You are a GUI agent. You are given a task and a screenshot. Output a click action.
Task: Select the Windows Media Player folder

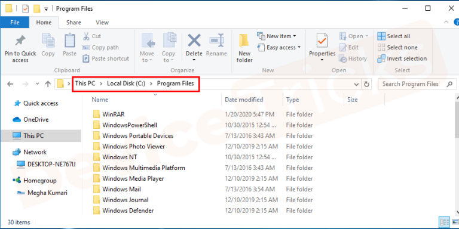(x=128, y=178)
